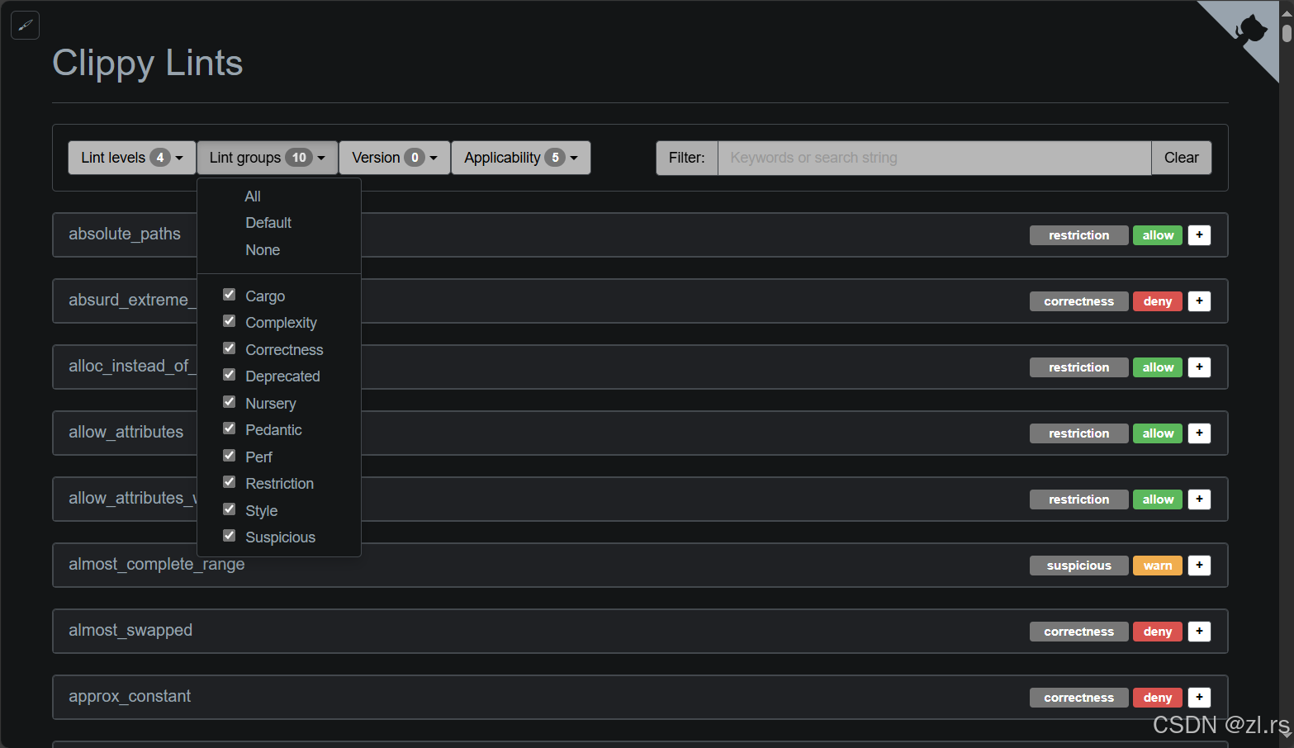
Task: Click allow badge on allow_attributes row
Action: 1158,433
